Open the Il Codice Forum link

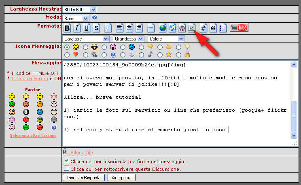point(30,79)
